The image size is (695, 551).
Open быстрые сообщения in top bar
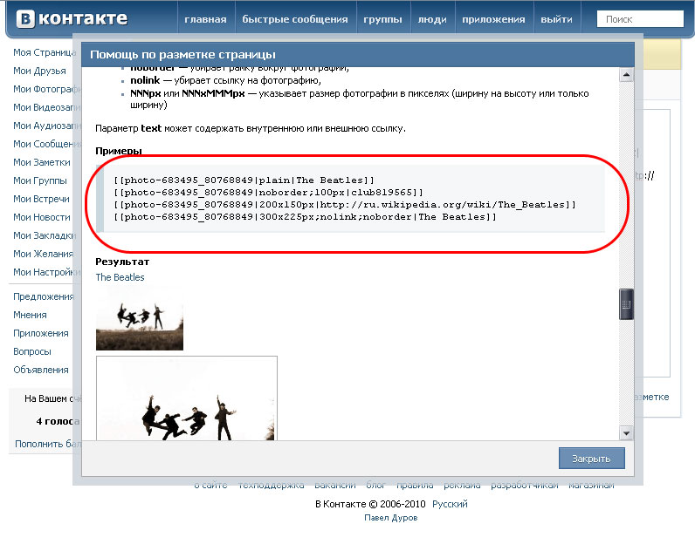click(295, 19)
